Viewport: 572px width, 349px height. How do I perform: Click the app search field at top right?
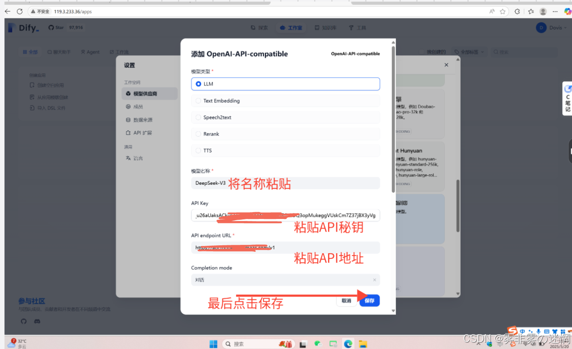click(x=523, y=52)
